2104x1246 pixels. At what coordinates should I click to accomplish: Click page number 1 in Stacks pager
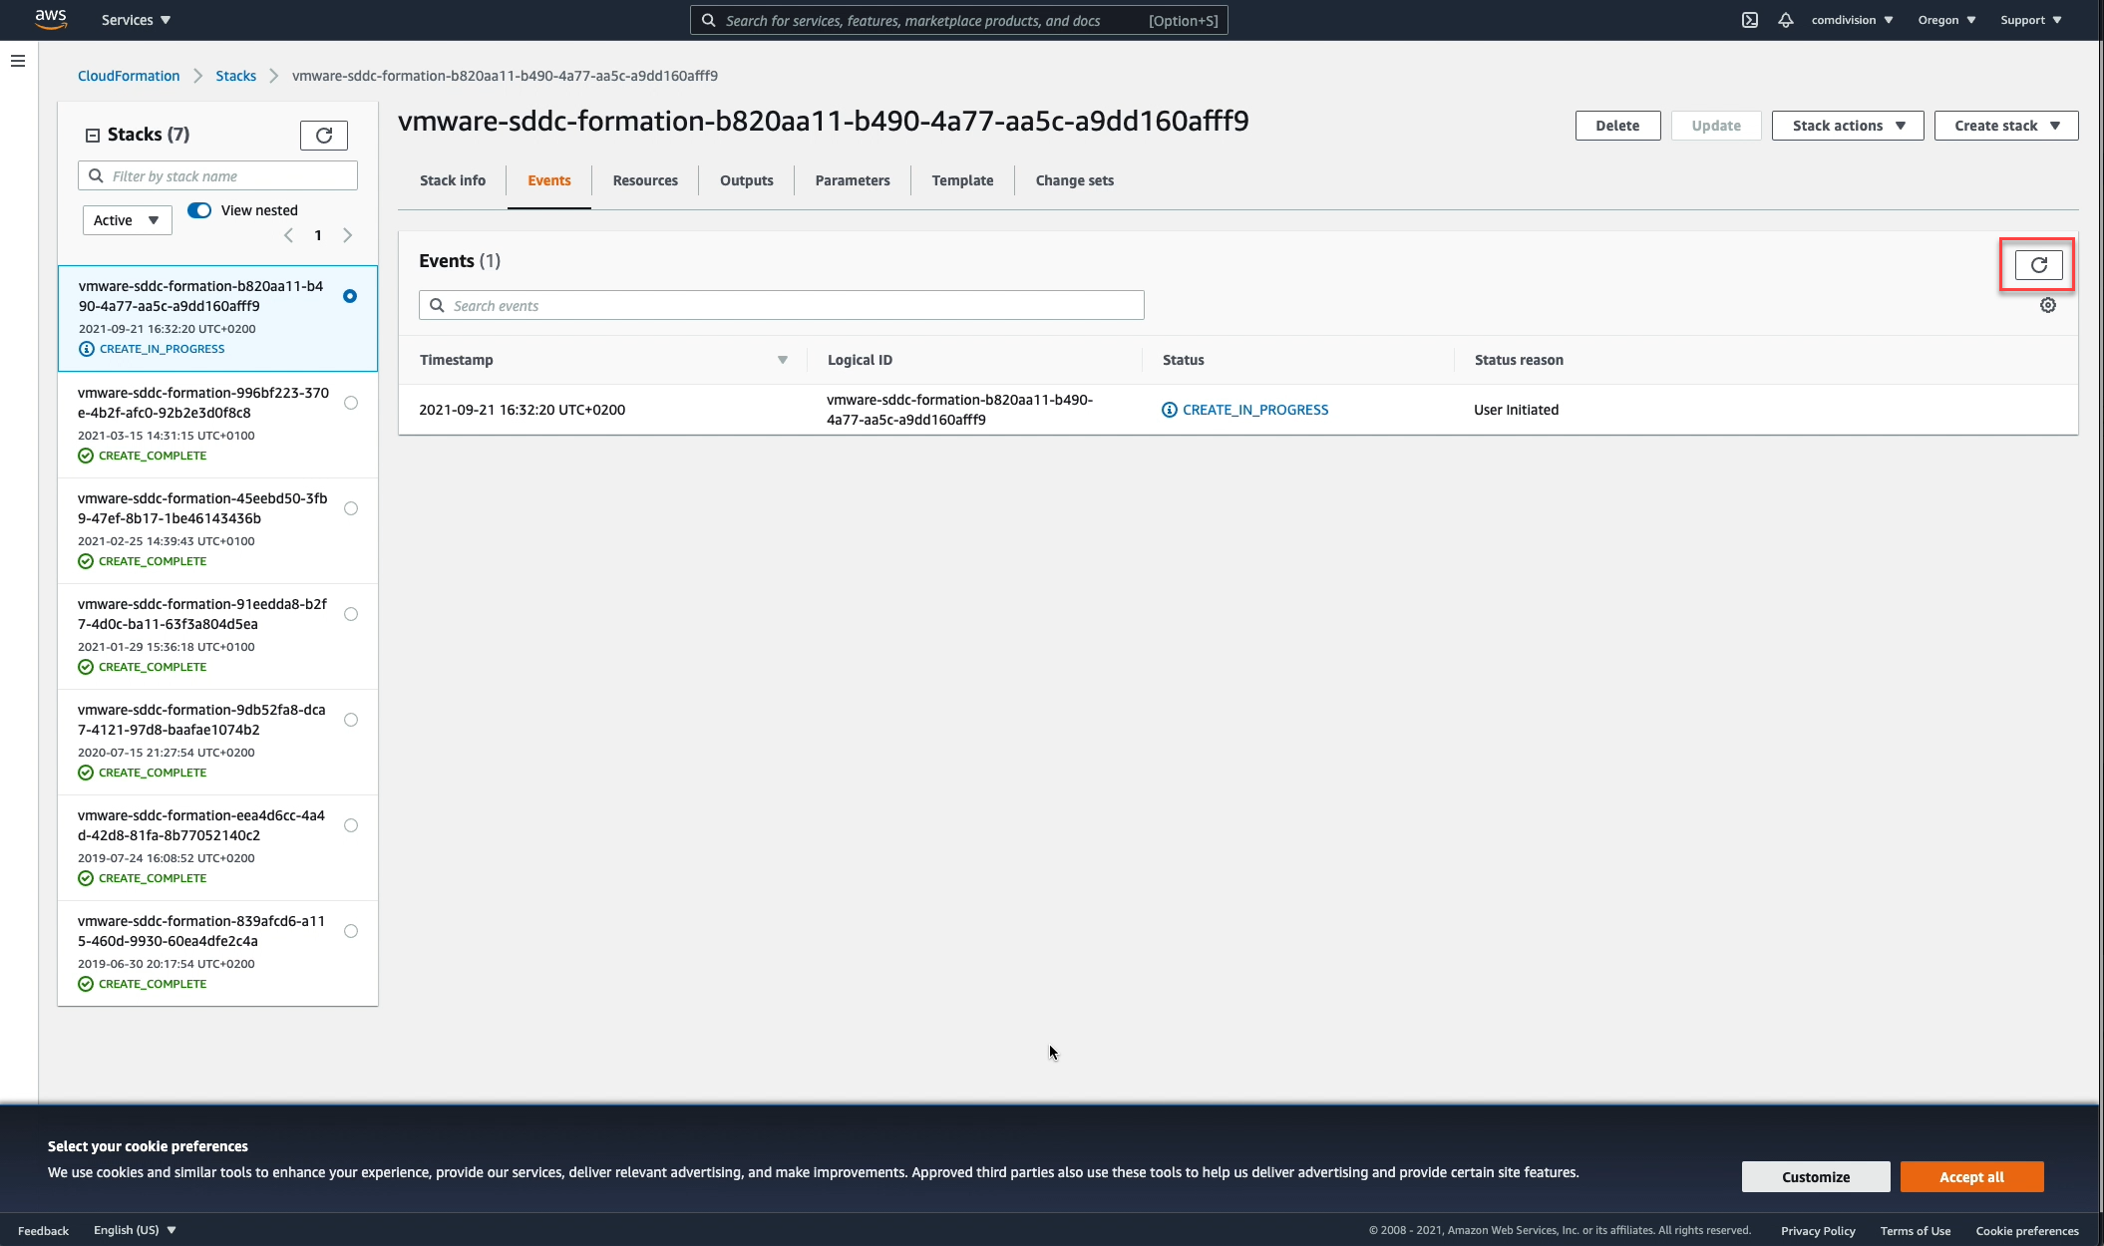click(x=318, y=236)
